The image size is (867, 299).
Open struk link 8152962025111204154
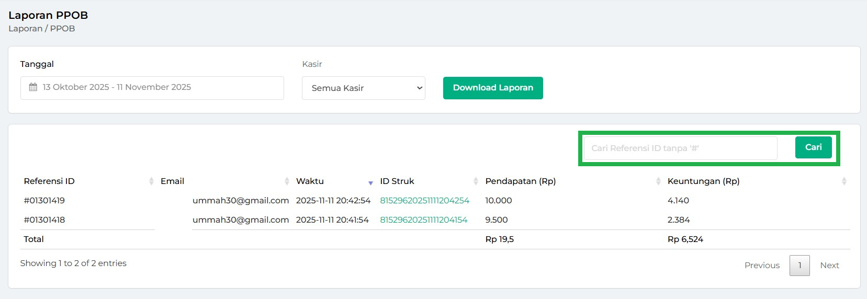click(x=423, y=220)
